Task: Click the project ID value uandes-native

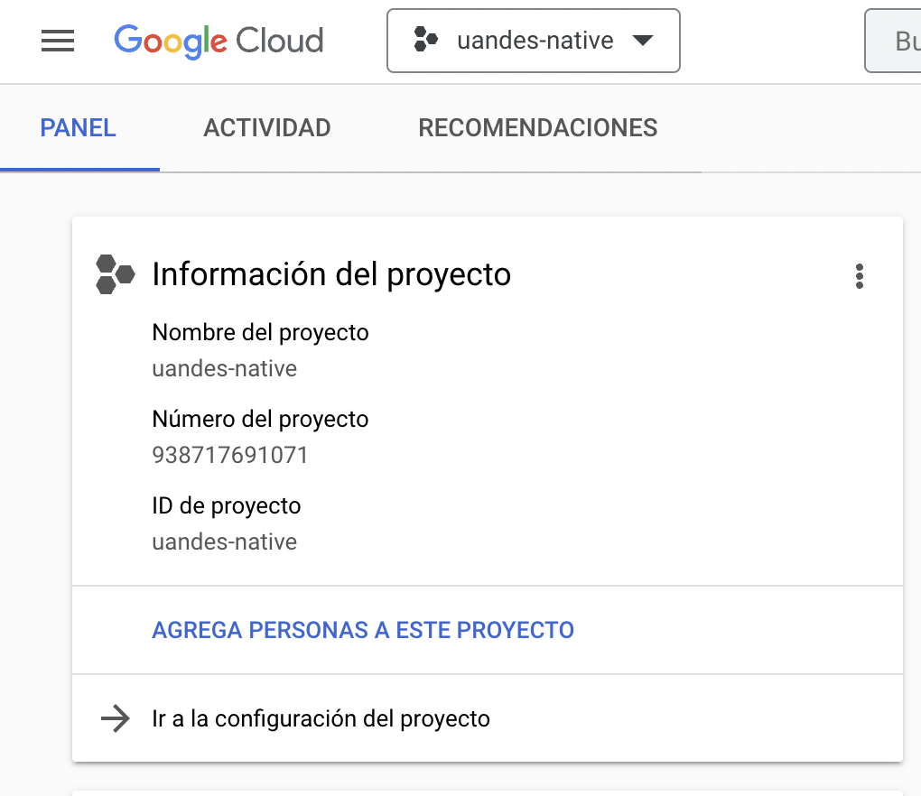Action: [224, 541]
